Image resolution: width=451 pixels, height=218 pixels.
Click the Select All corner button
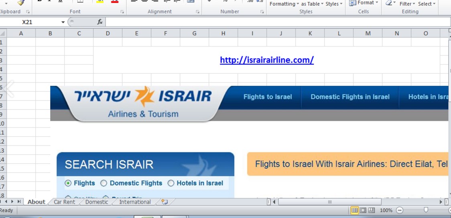click(x=3, y=33)
